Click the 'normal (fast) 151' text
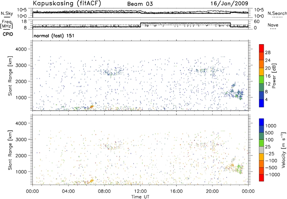The image size is (287, 199). (54, 36)
